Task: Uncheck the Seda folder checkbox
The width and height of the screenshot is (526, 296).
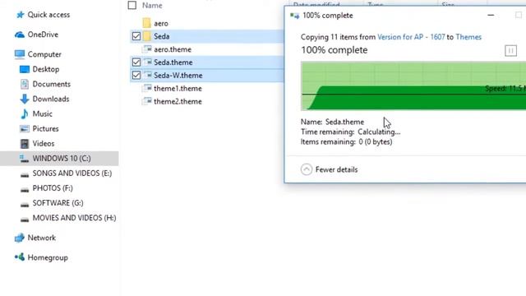Action: tap(136, 36)
